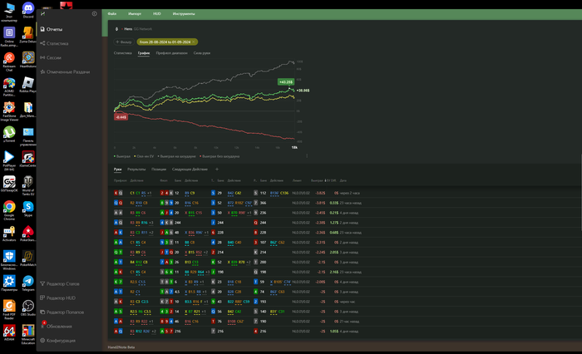Open the Инструменты menu
The width and height of the screenshot is (582, 354).
184,14
